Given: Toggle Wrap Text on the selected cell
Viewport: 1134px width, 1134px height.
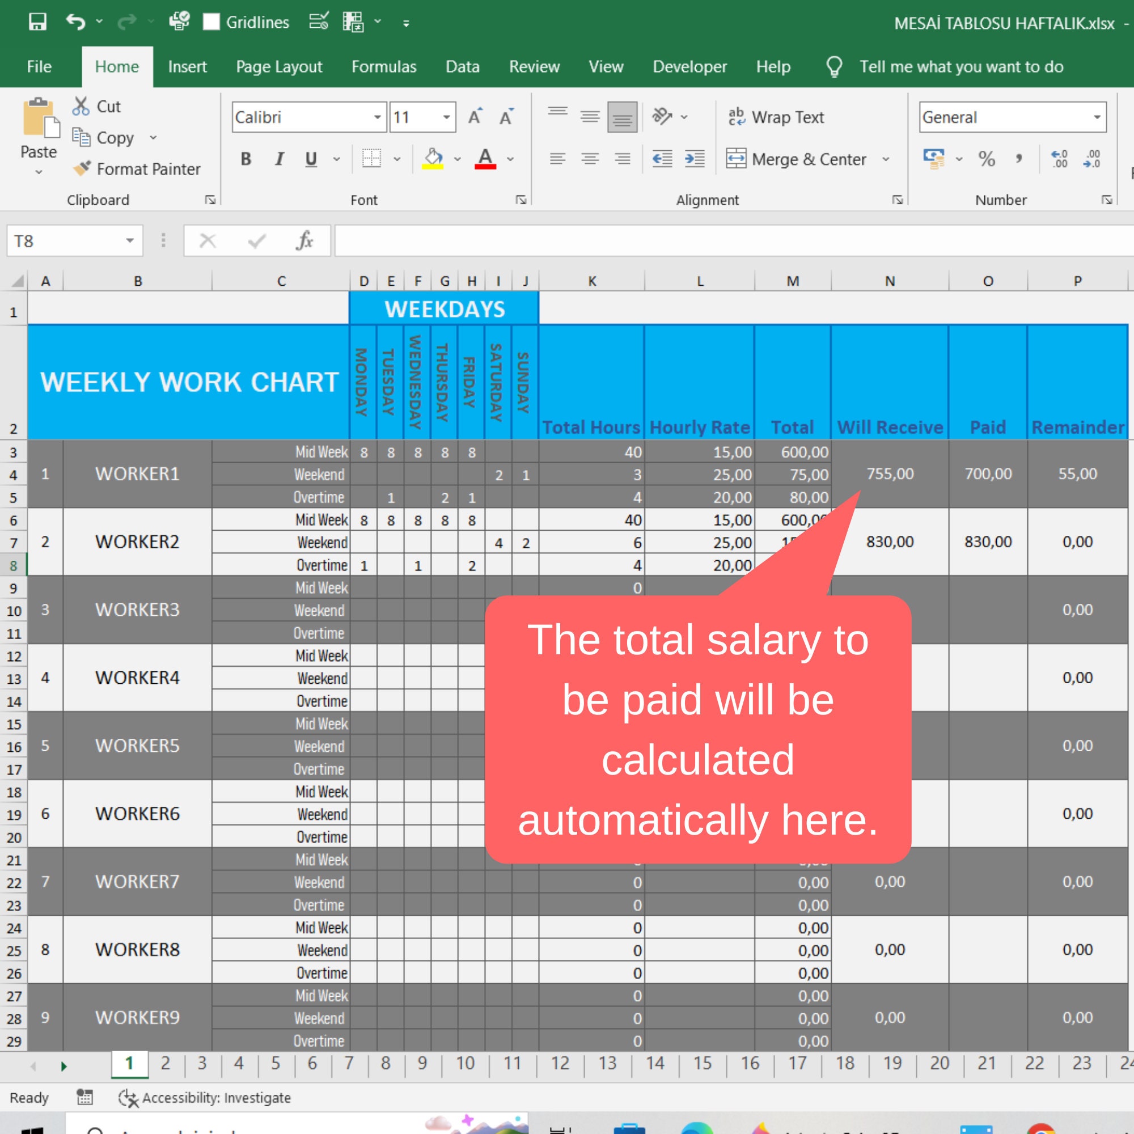Looking at the screenshot, I should pos(777,117).
